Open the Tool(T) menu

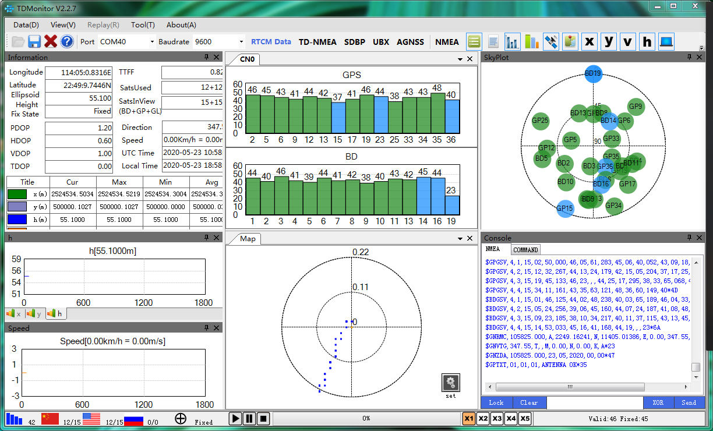pos(143,25)
